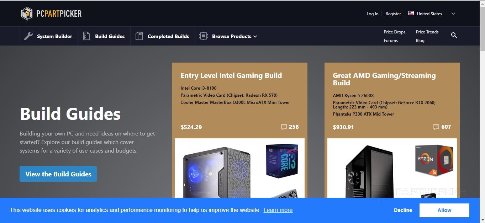Open the Great AMD Gaming/Streaming Build title

pyautogui.click(x=384, y=79)
